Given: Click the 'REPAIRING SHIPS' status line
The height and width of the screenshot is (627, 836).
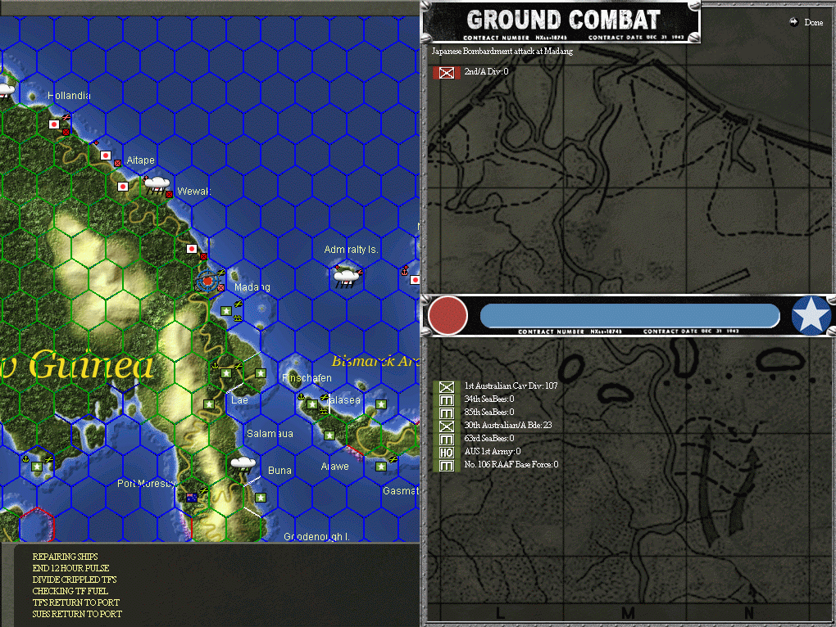Looking at the screenshot, I should tap(65, 557).
